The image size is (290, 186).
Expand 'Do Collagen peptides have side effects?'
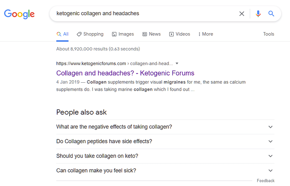point(165,141)
